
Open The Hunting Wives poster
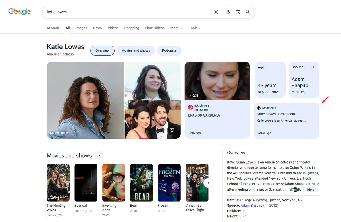point(58,183)
